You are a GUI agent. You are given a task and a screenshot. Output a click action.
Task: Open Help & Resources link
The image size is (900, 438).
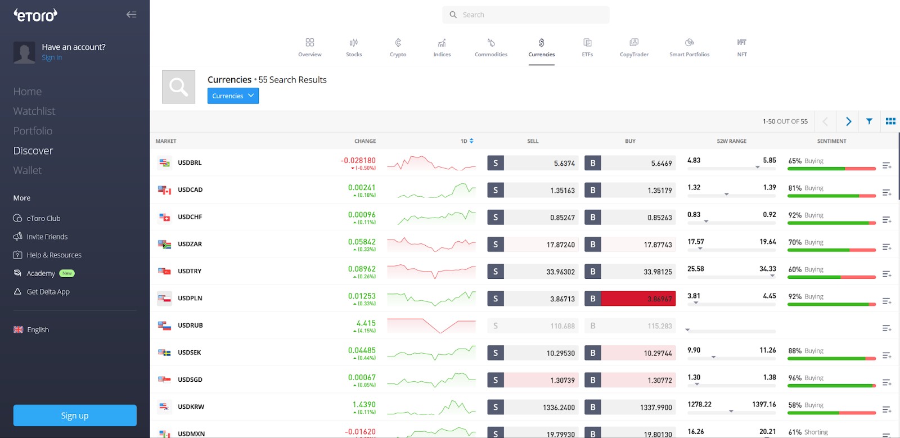[47, 255]
